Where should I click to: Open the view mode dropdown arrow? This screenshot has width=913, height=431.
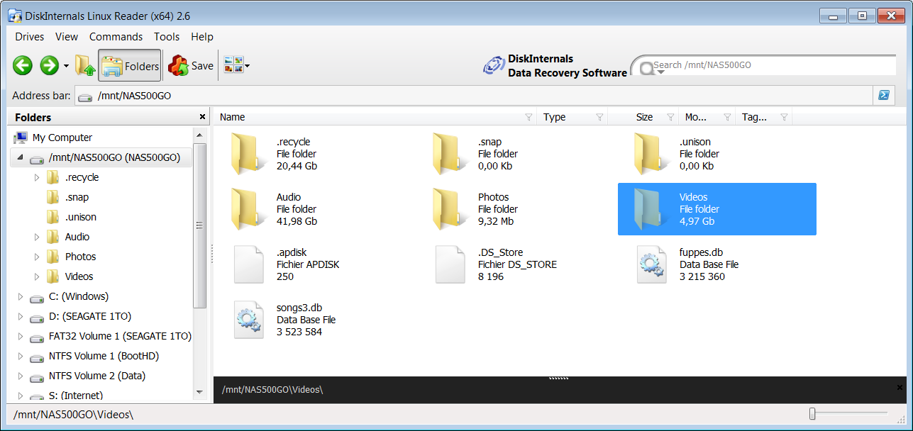coord(247,66)
